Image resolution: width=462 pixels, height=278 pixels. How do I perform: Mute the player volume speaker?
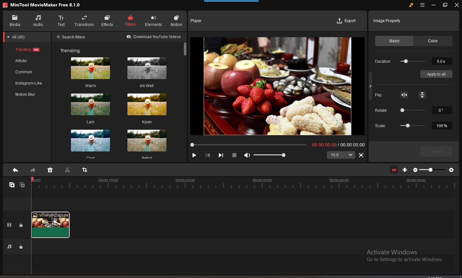click(247, 155)
